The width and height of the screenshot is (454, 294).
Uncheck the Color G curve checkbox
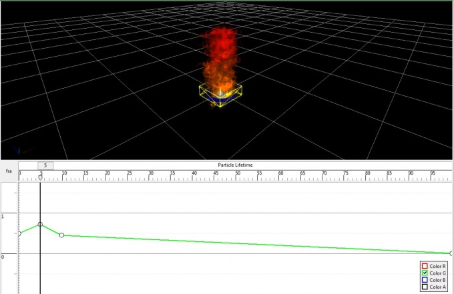tap(424, 273)
